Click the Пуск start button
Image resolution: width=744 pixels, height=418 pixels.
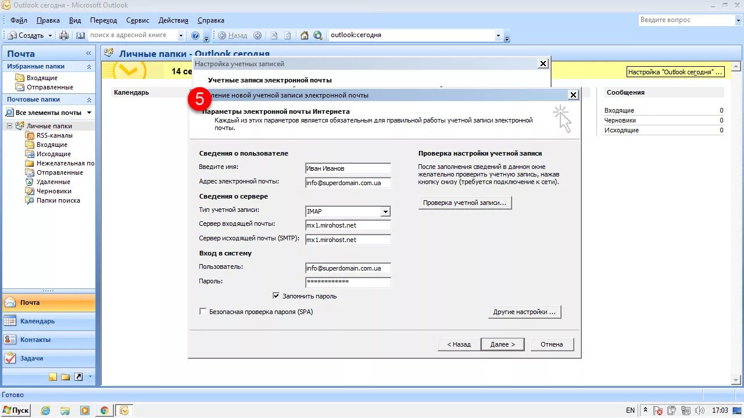click(16, 410)
